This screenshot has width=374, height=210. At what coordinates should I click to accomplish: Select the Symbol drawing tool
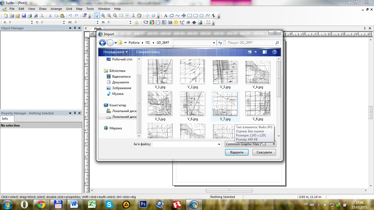(184, 16)
